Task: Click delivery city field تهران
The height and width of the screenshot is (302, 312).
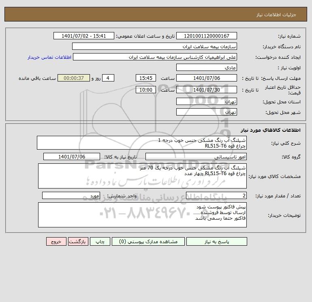Action: coord(207,112)
